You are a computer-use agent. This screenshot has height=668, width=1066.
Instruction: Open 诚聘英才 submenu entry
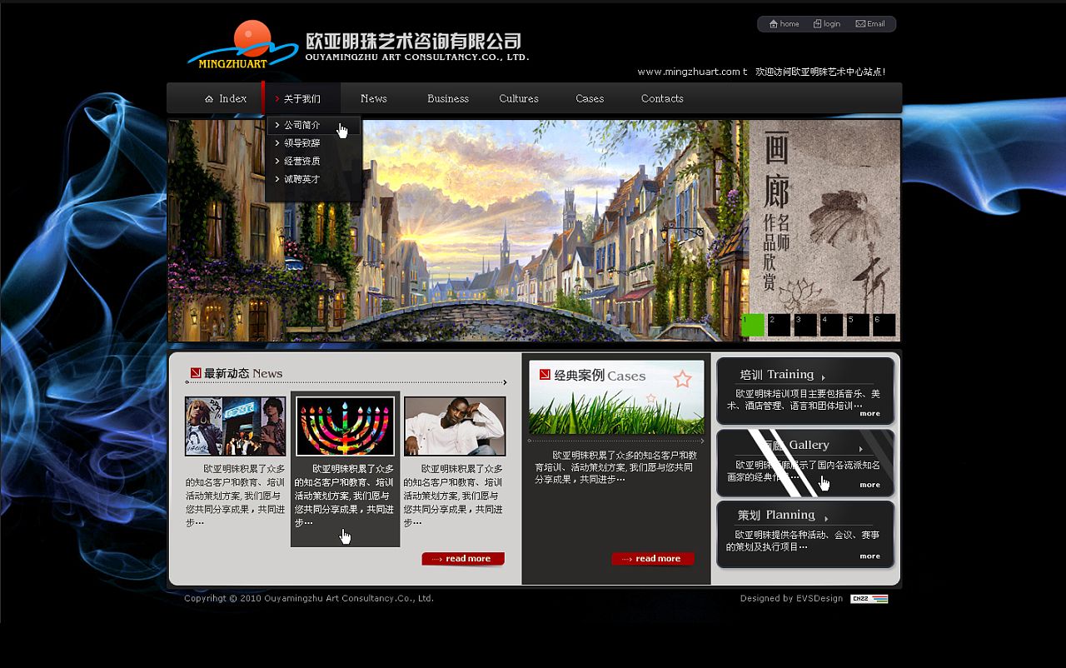click(x=301, y=179)
